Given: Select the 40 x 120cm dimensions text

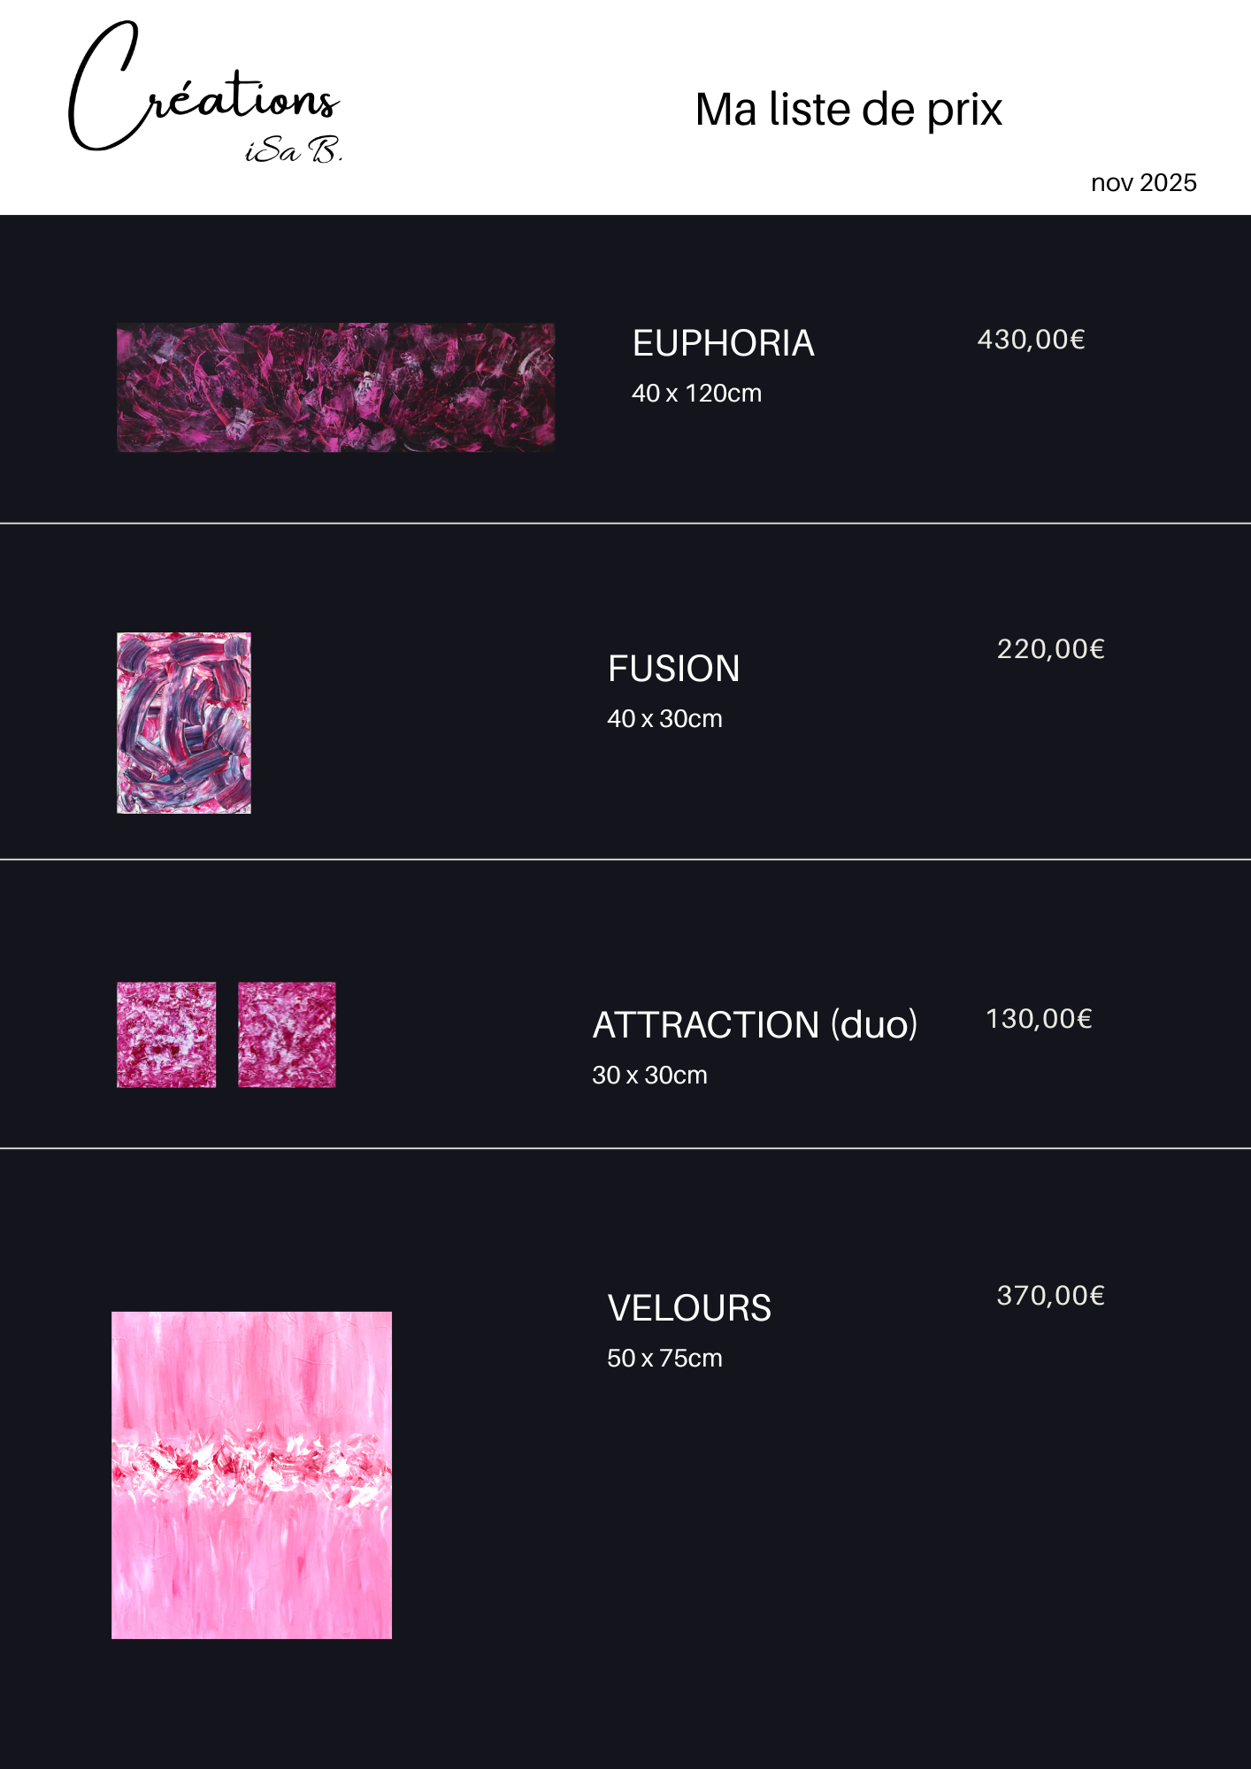Looking at the screenshot, I should coord(696,394).
